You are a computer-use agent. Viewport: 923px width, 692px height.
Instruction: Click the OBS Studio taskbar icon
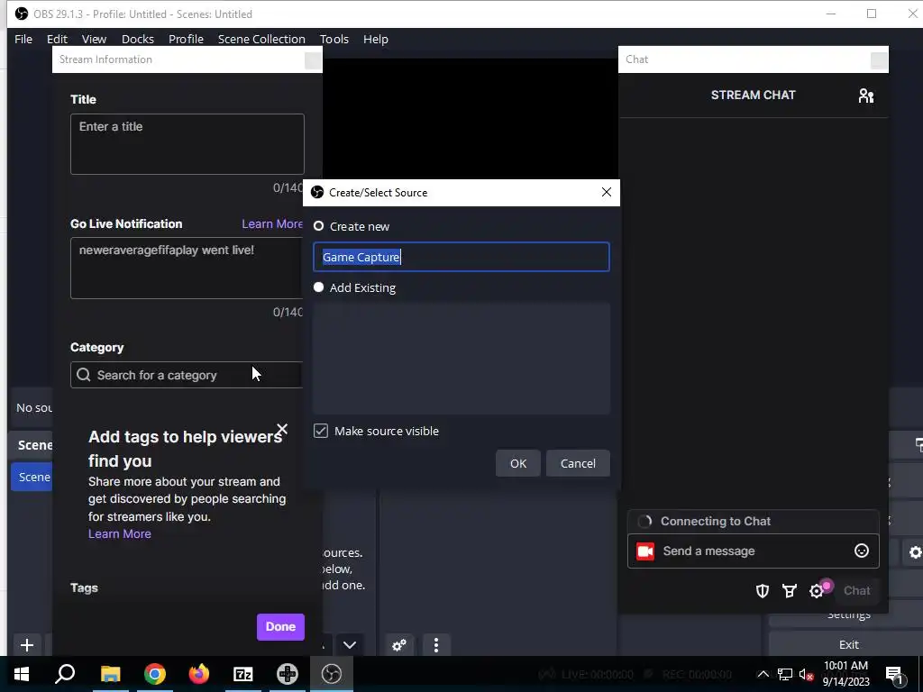[332, 674]
